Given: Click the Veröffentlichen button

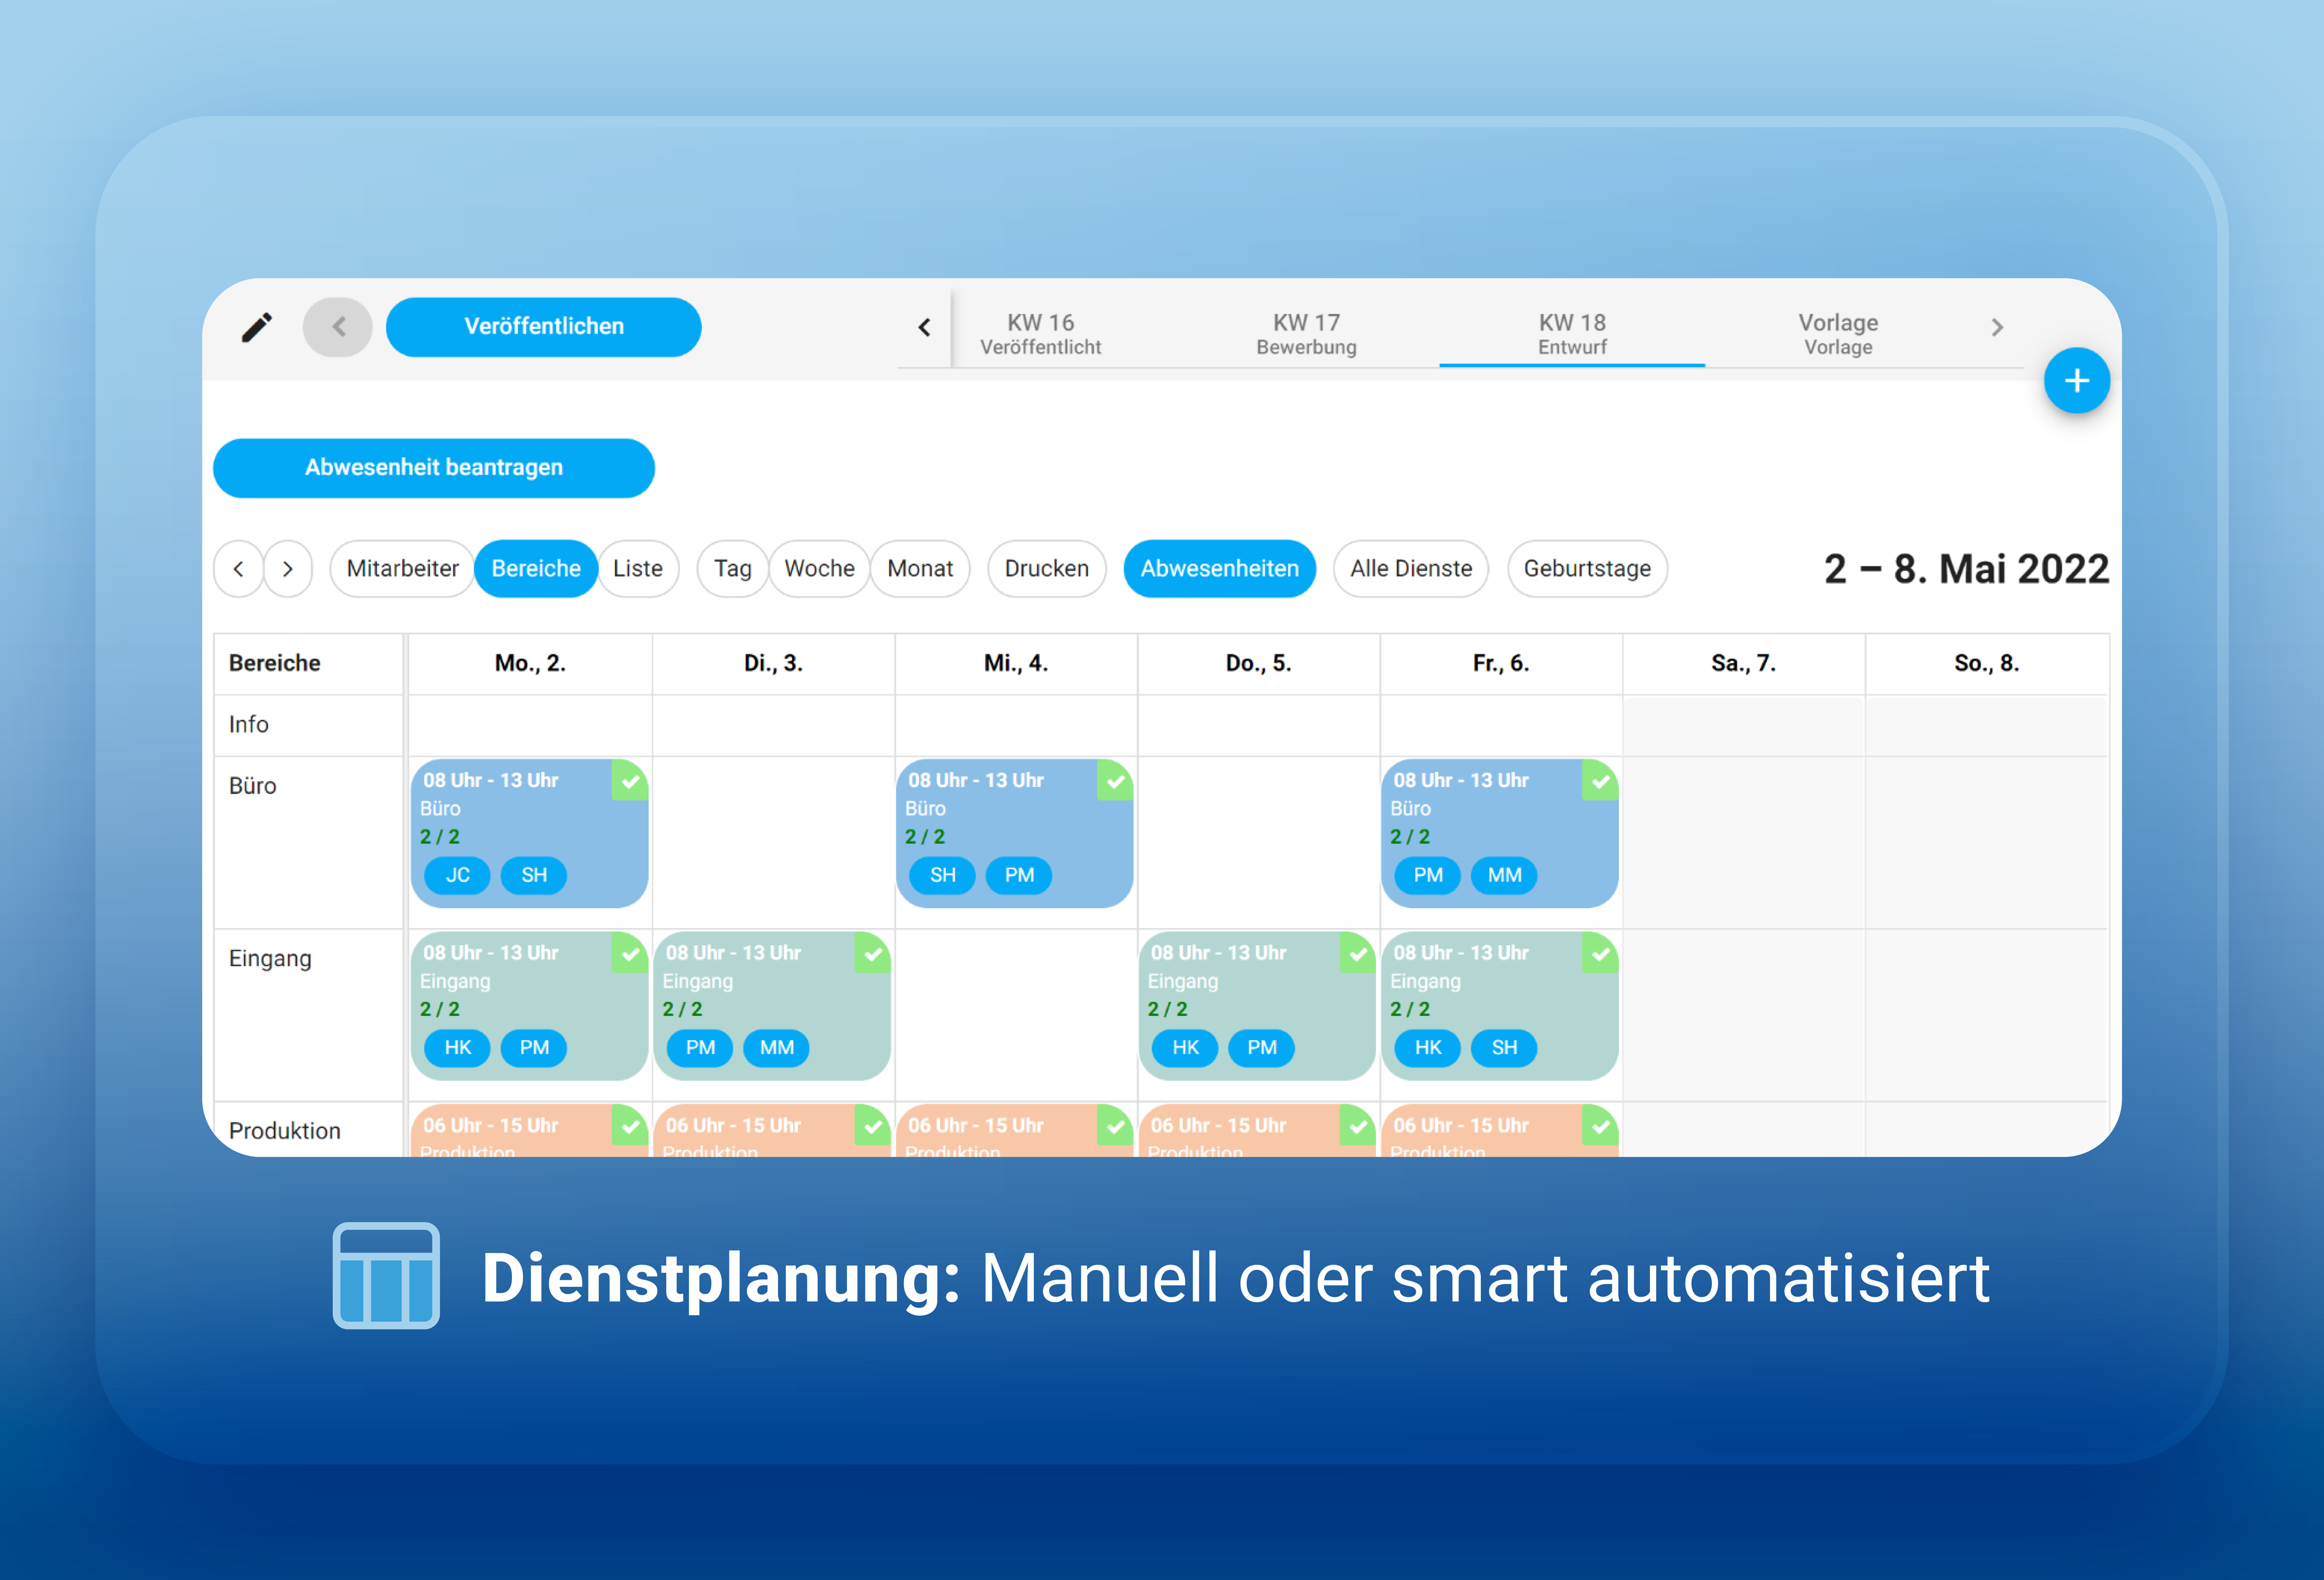Looking at the screenshot, I should pyautogui.click(x=543, y=327).
